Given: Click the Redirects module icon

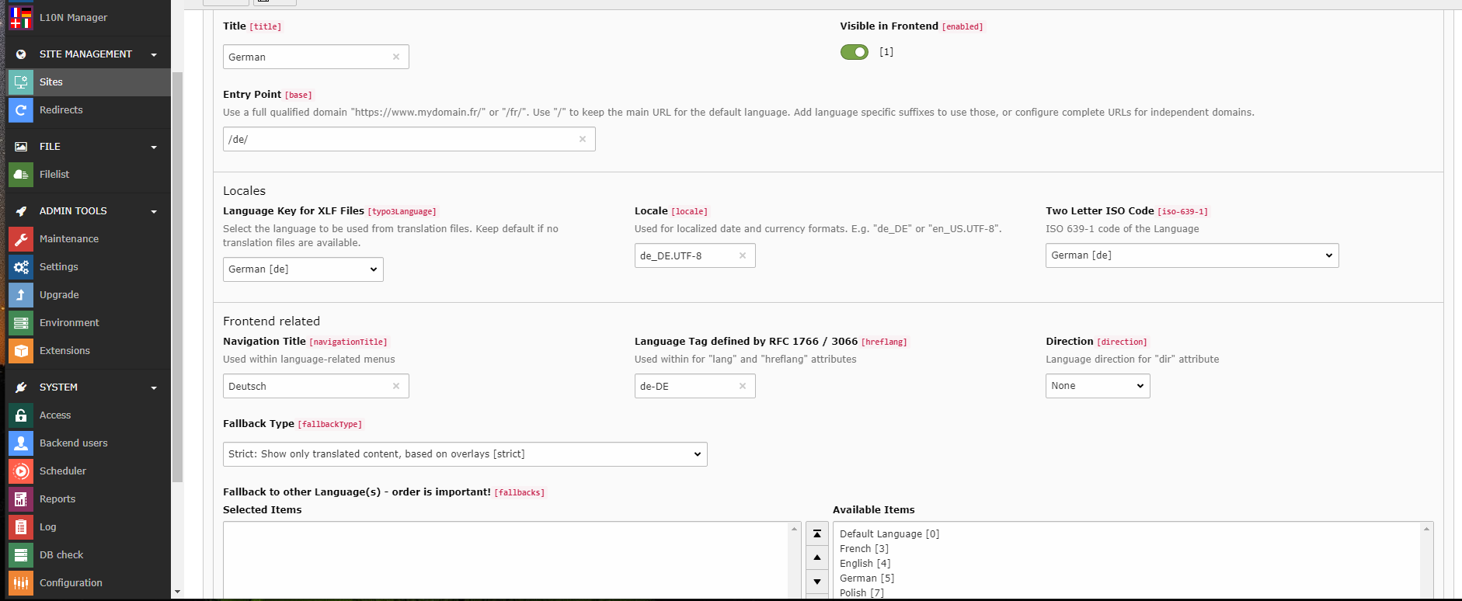Looking at the screenshot, I should pos(21,110).
